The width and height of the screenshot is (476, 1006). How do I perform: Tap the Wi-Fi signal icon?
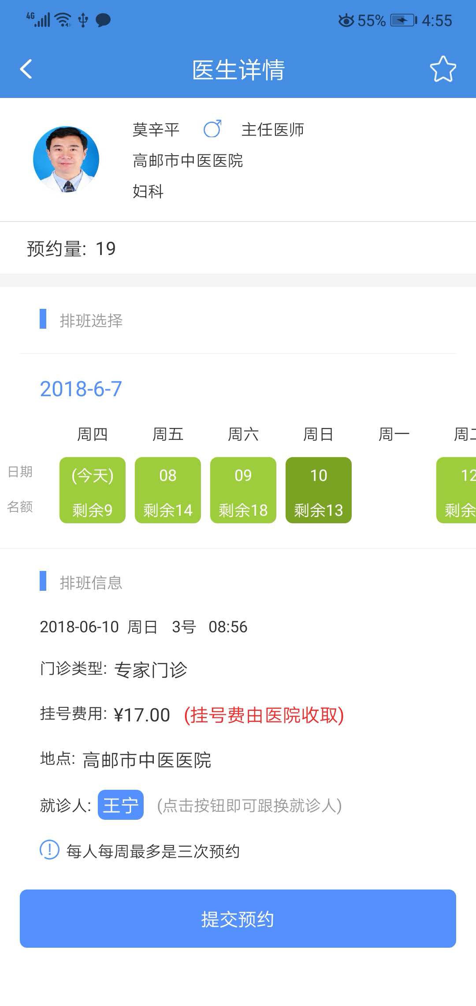(64, 20)
